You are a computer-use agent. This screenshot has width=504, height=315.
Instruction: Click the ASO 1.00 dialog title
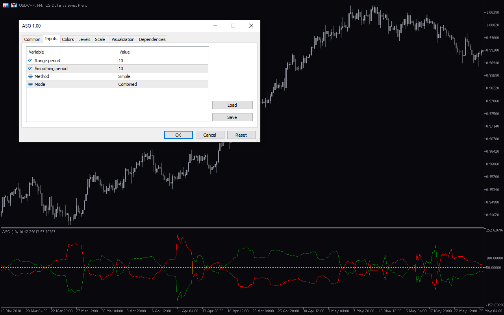point(31,26)
